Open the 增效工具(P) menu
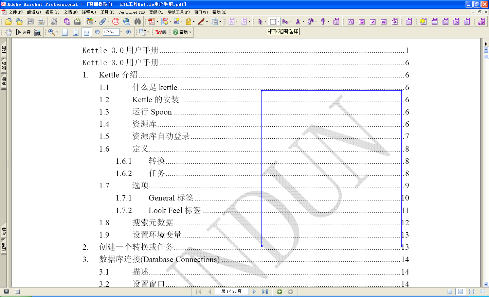The image size is (489, 297). pyautogui.click(x=178, y=12)
